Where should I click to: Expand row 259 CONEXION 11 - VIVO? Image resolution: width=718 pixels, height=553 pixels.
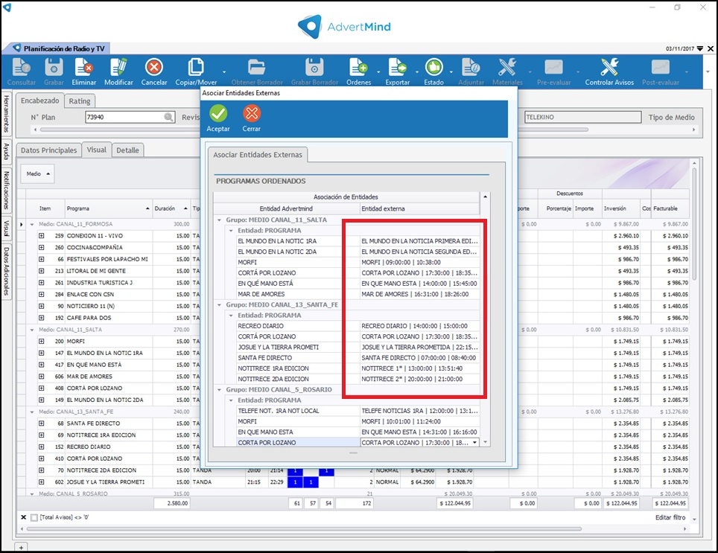[41, 235]
